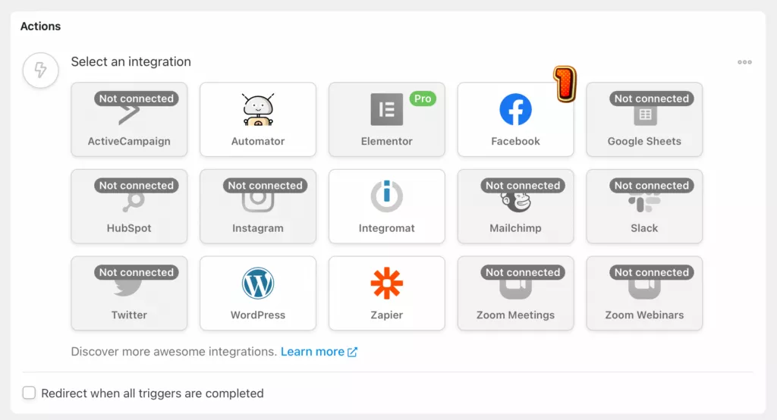
Task: Choose the Zapier integration
Action: [x=386, y=293]
